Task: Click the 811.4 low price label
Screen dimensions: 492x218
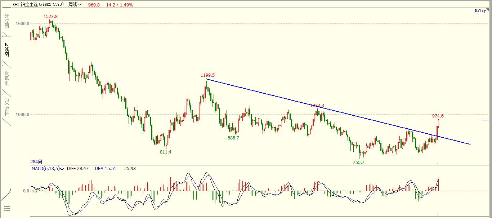Action: (x=165, y=152)
